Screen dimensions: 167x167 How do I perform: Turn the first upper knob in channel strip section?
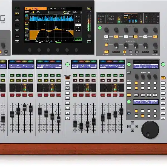106,30
